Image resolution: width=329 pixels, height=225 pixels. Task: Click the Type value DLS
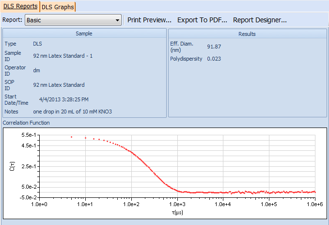click(x=37, y=44)
